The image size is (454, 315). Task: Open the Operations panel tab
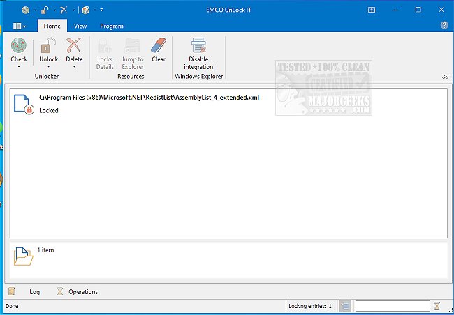click(83, 292)
